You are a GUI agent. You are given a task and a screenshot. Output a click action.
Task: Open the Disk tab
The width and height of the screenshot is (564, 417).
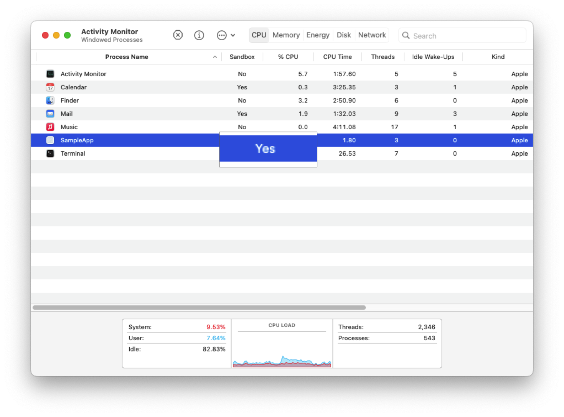pyautogui.click(x=344, y=35)
